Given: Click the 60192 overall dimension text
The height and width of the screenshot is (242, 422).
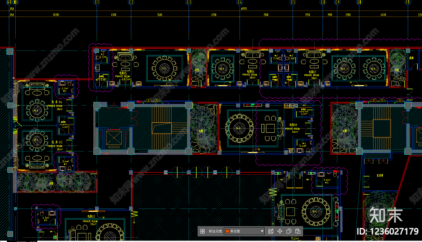Looking at the screenshot, I should (244, 9).
